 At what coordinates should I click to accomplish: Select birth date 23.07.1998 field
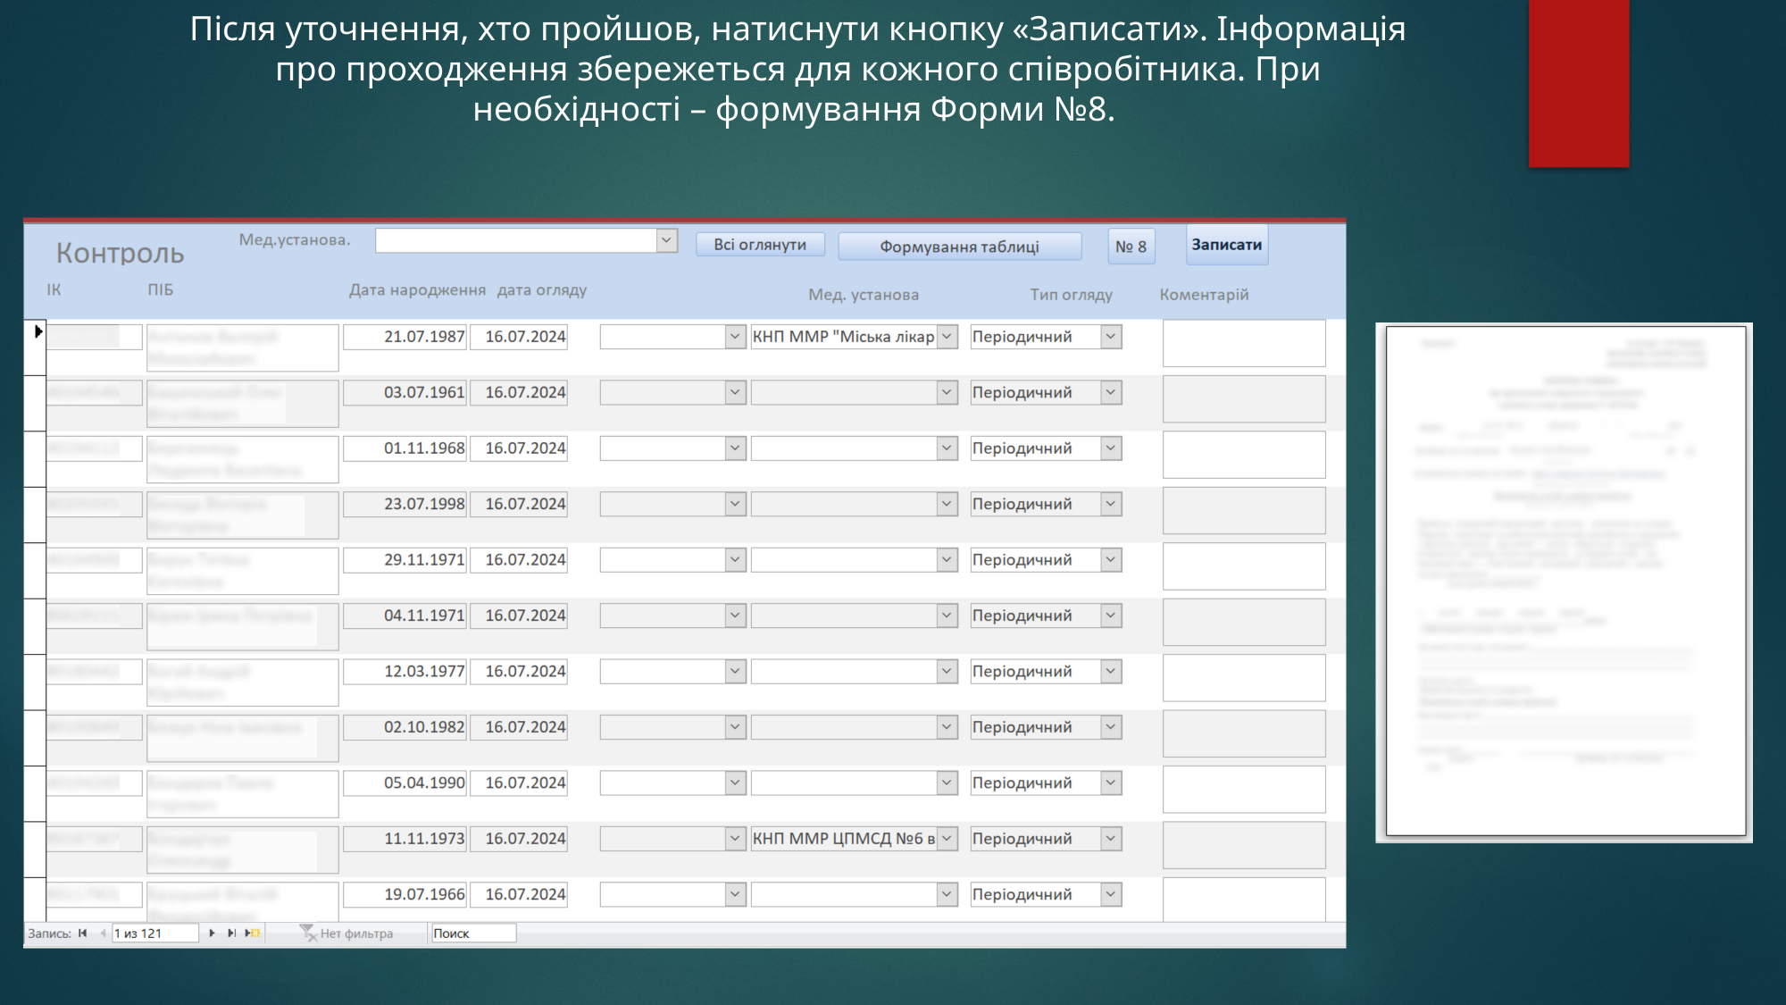[405, 504]
